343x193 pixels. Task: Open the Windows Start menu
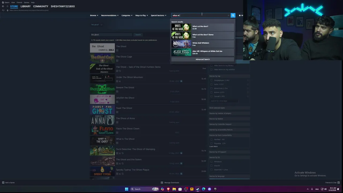[126, 189]
